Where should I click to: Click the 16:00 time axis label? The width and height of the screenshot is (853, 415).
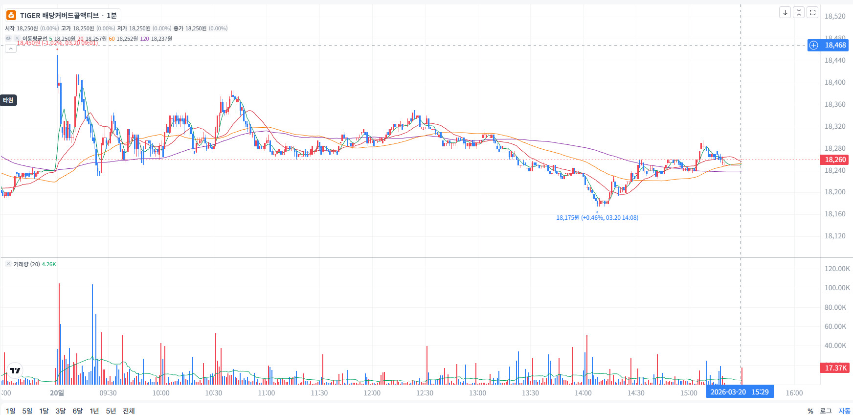[x=794, y=393]
